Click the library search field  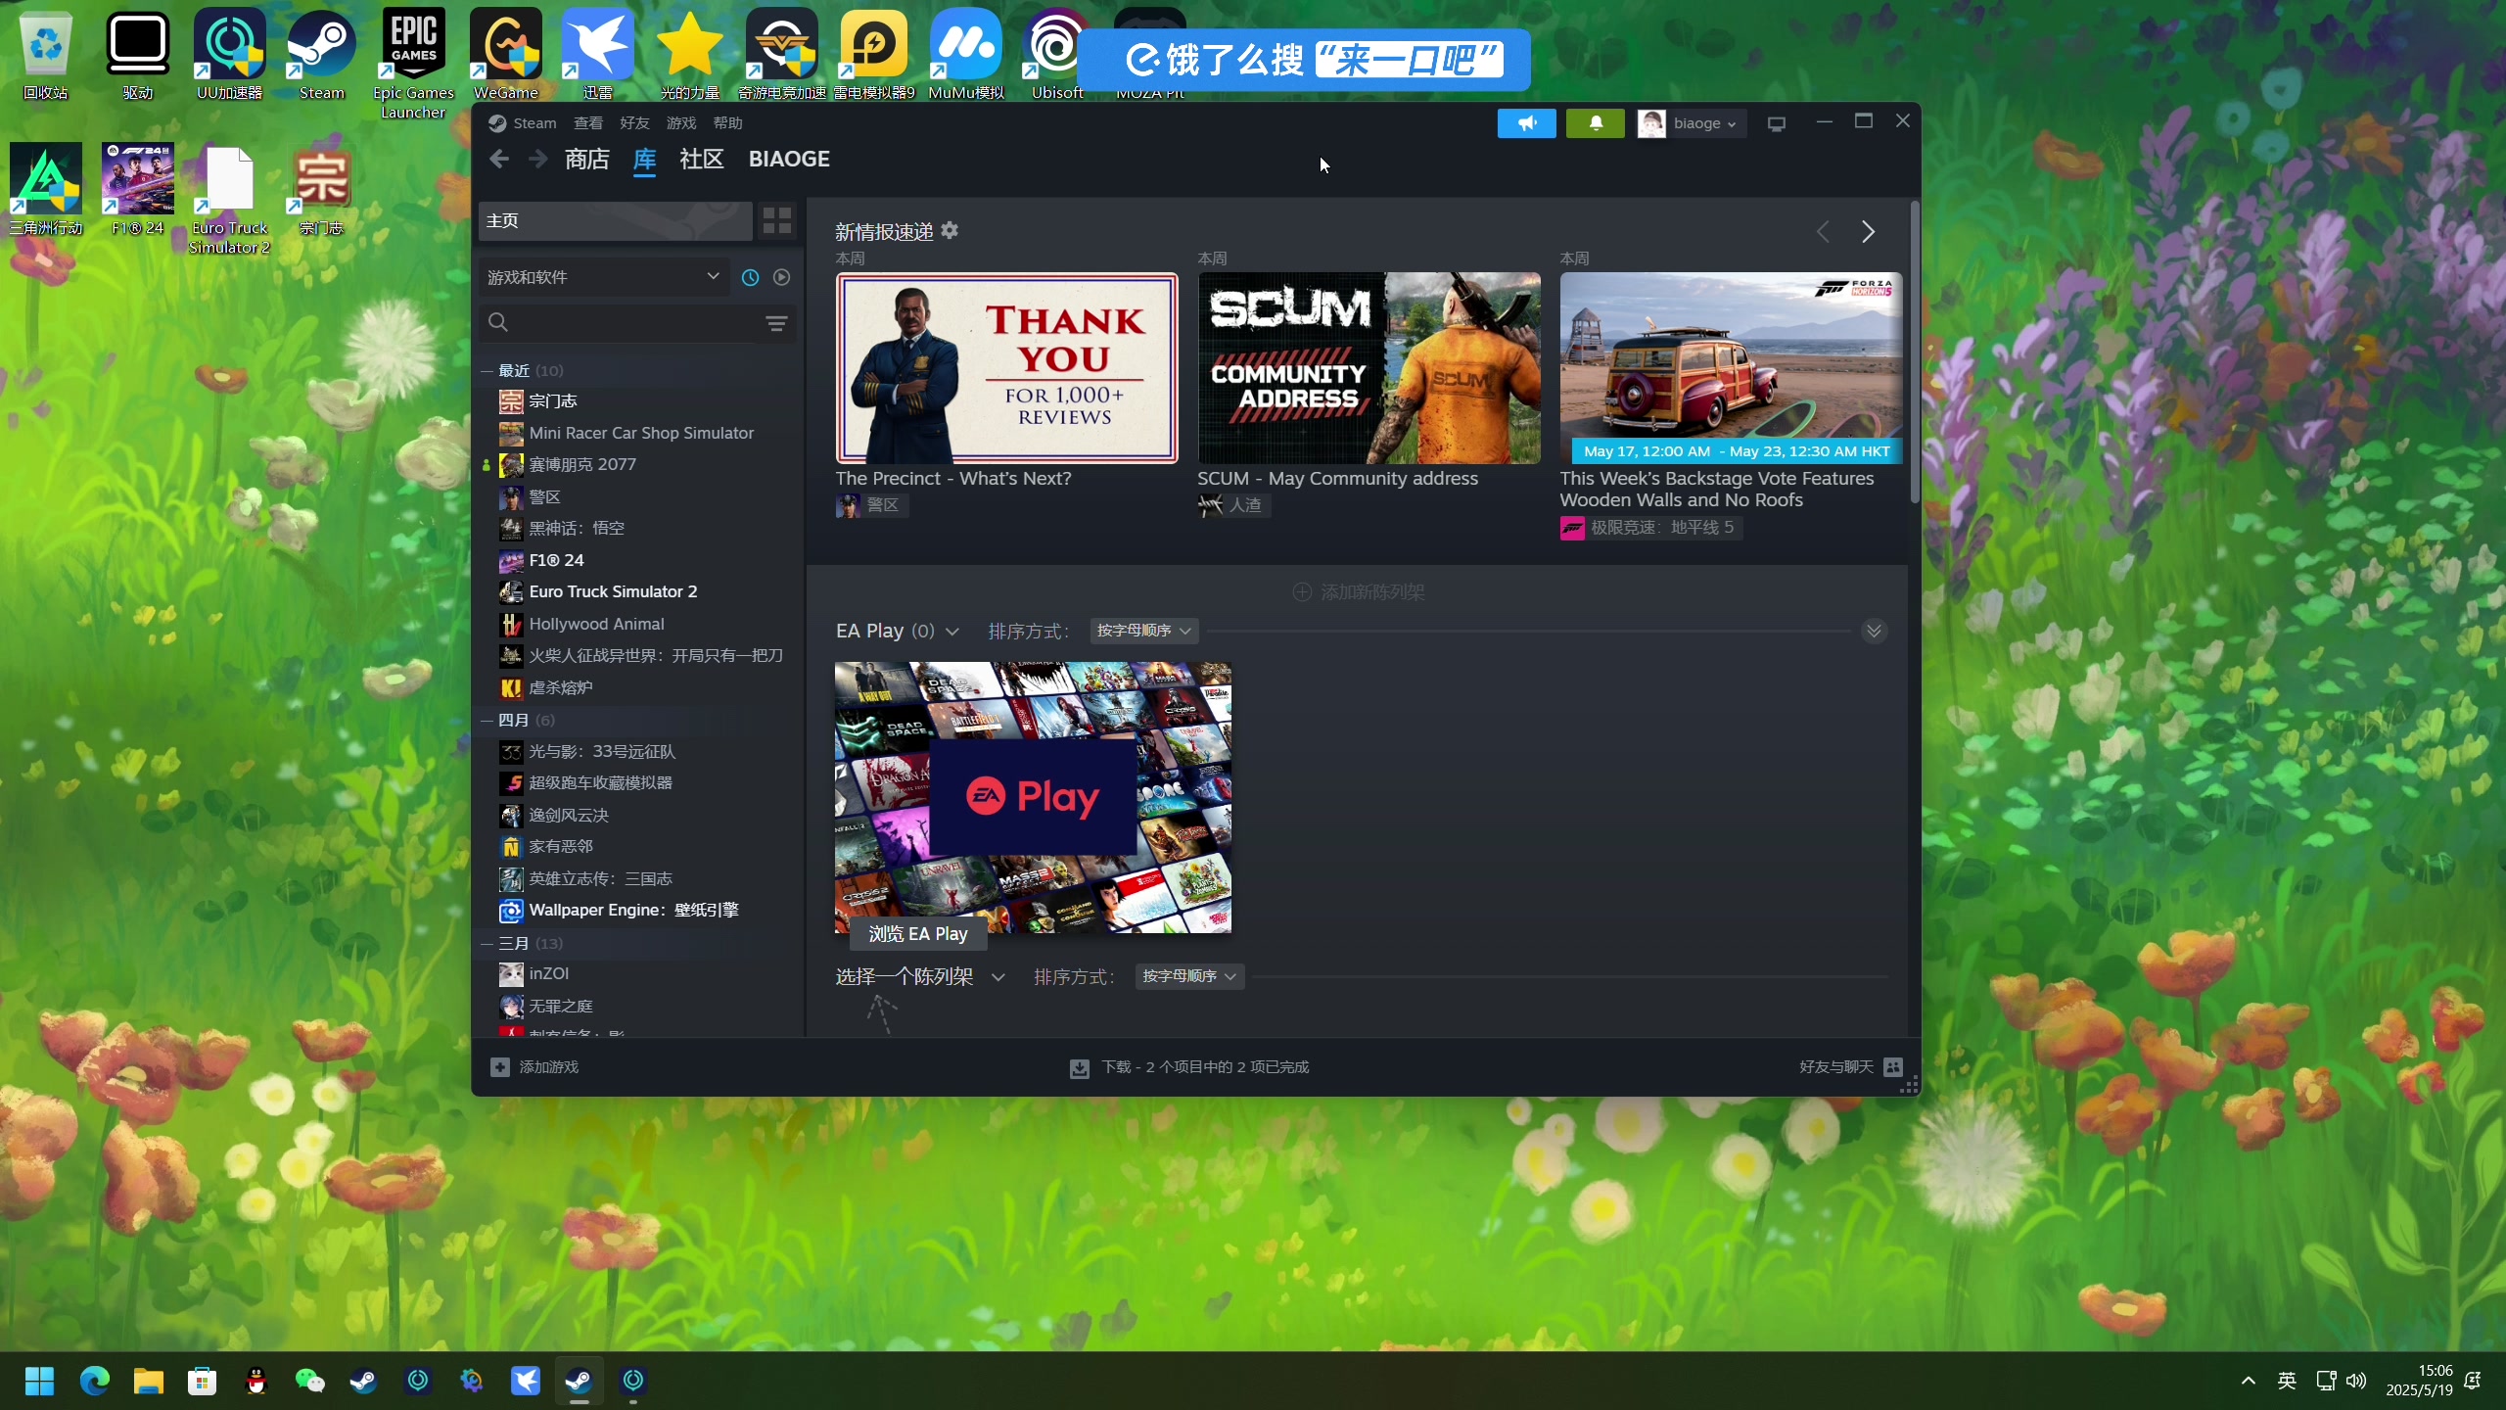(x=626, y=323)
